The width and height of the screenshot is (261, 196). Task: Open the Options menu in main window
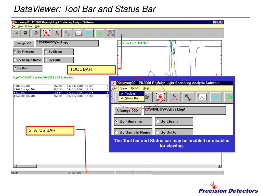coord(29,26)
